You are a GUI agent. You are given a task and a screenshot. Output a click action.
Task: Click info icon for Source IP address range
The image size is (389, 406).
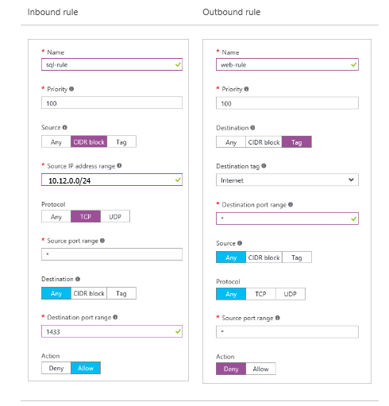click(x=119, y=165)
